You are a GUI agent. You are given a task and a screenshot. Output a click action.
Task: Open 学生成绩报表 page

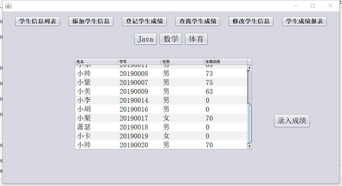pyautogui.click(x=304, y=21)
